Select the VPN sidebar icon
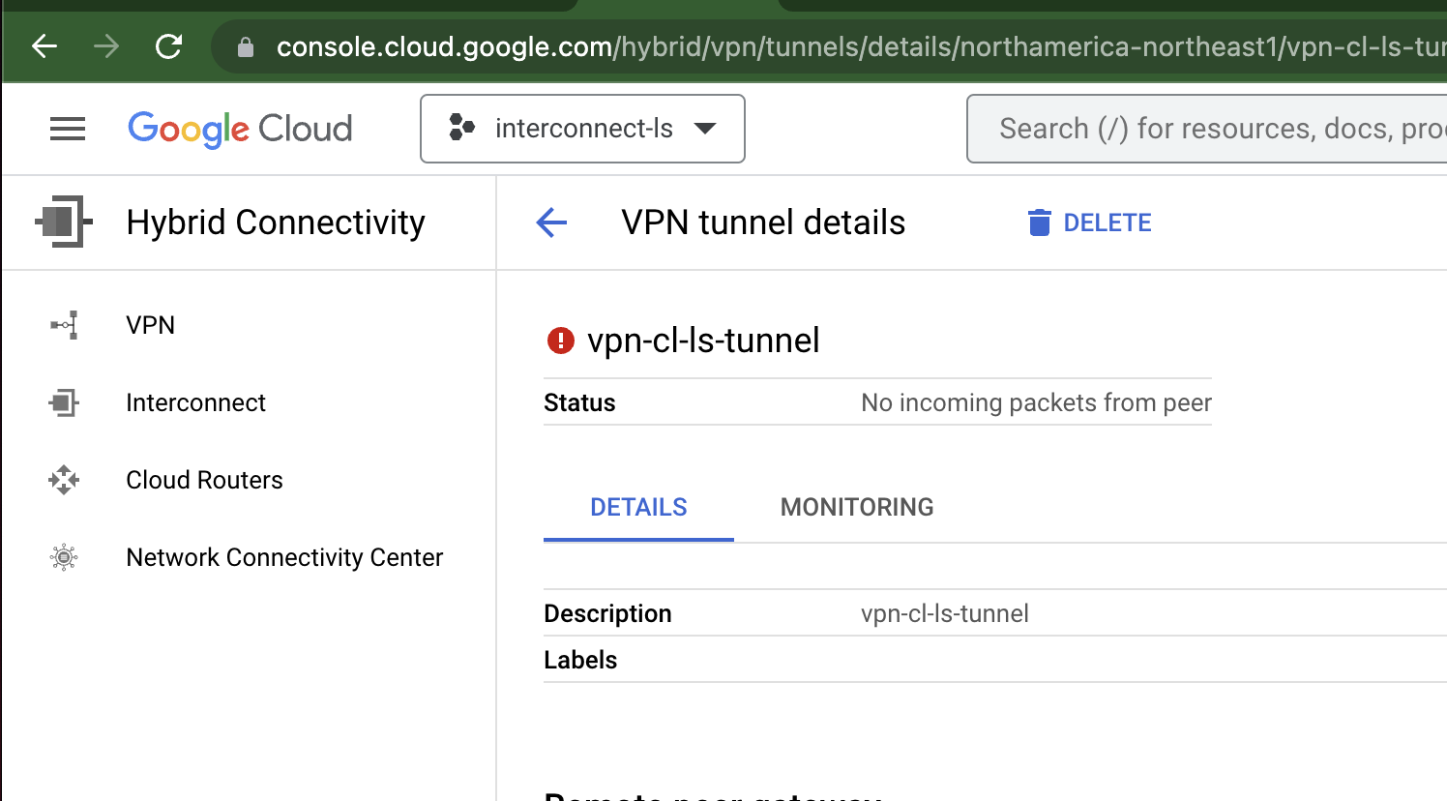 pos(62,325)
